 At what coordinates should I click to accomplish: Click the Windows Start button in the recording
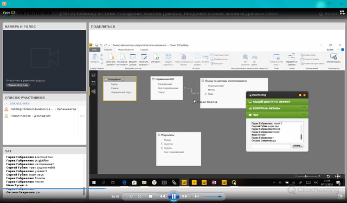pos(94,182)
